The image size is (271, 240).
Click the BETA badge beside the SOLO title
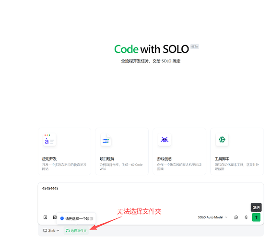(x=195, y=47)
